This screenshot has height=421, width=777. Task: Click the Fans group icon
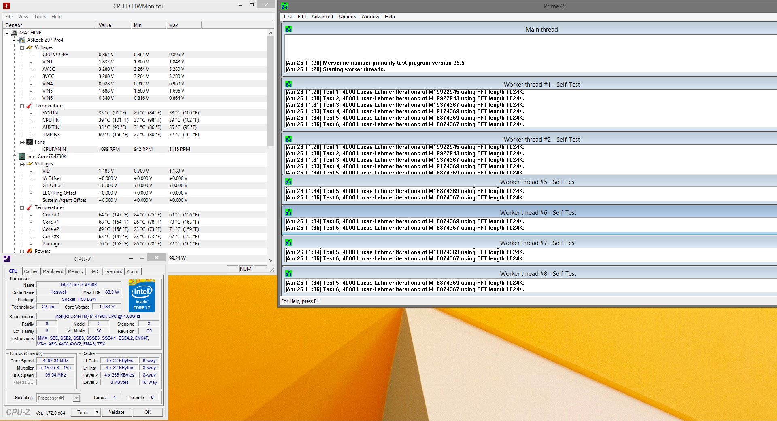[x=30, y=142]
